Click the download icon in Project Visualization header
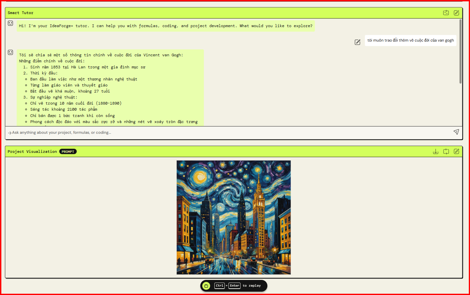Viewport: 470px width, 295px height. [x=435, y=152]
